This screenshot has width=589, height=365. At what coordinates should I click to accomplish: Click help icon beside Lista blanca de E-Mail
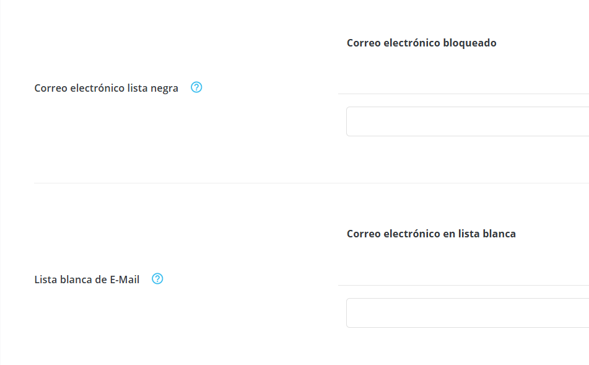pos(157,279)
